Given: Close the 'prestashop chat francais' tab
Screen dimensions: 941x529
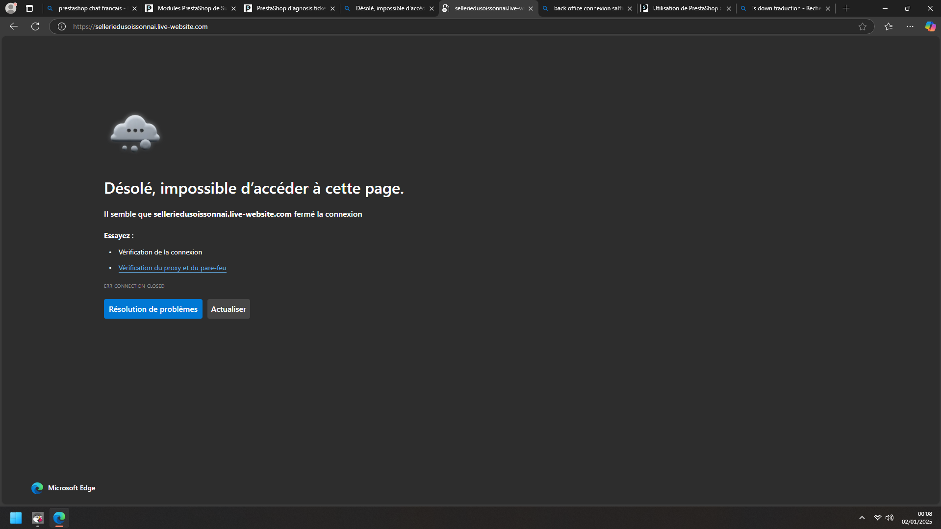Looking at the screenshot, I should point(134,8).
